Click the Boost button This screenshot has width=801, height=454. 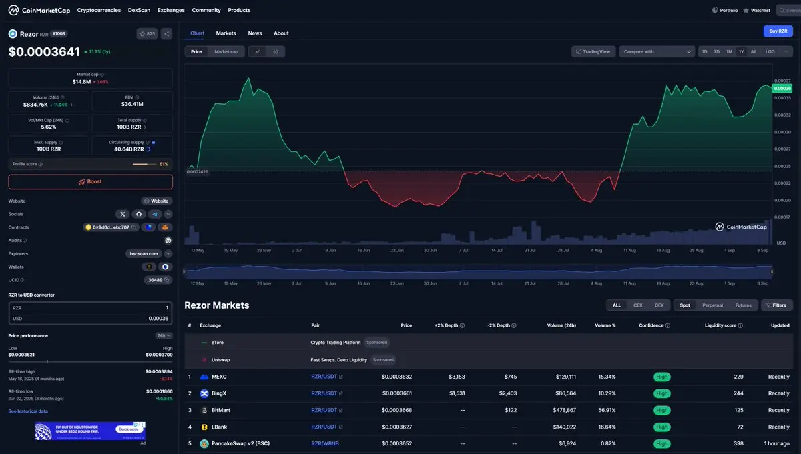coord(90,181)
